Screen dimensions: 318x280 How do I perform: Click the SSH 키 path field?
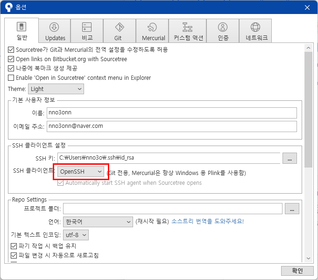[x=169, y=158]
